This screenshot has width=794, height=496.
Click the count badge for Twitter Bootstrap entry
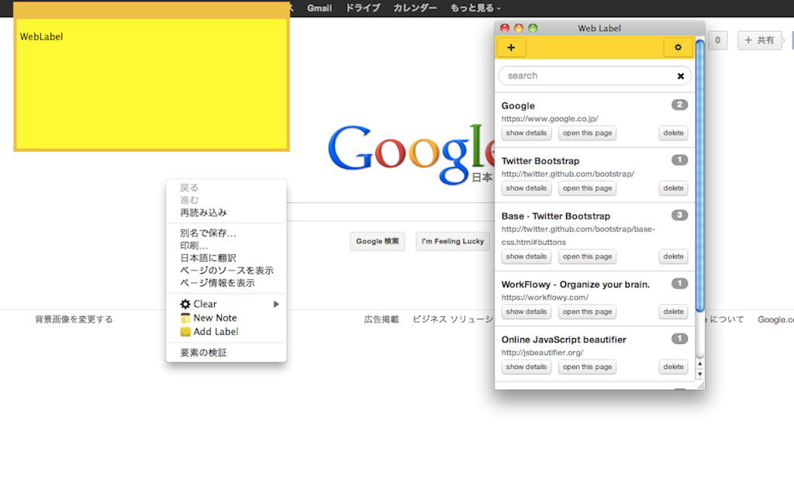tap(679, 160)
